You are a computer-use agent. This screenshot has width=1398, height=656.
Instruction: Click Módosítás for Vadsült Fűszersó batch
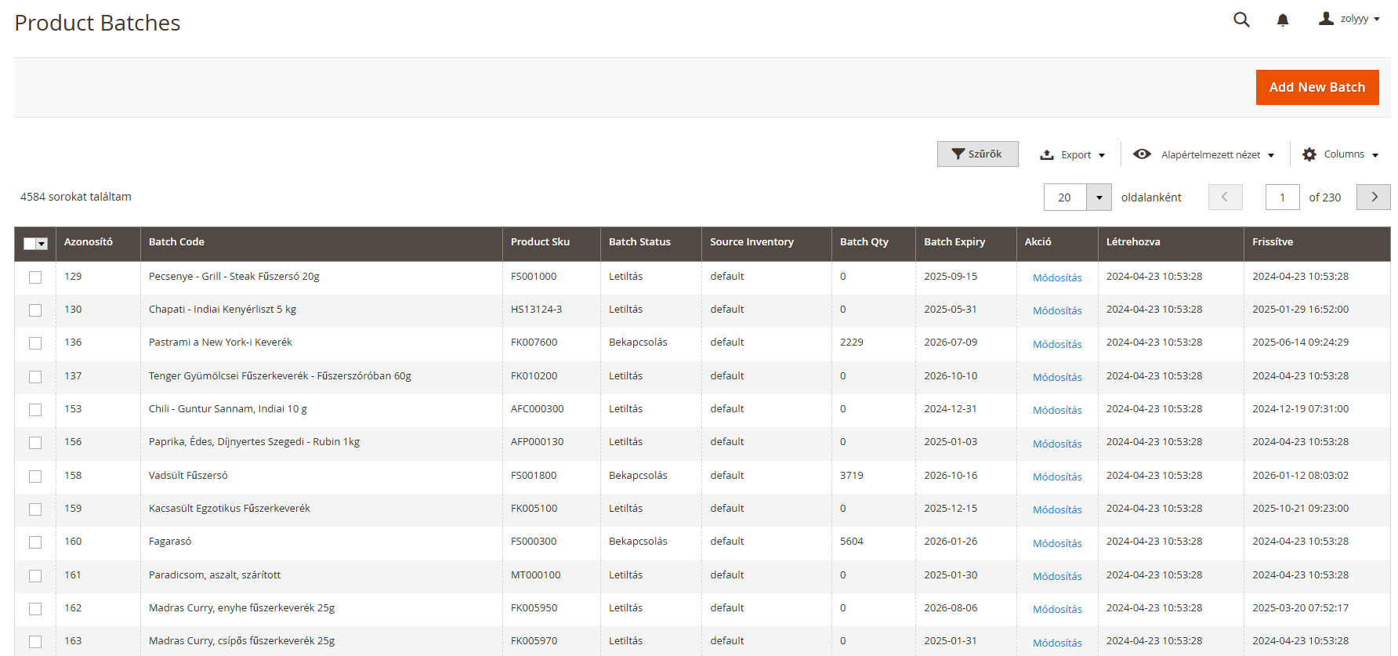click(1057, 477)
